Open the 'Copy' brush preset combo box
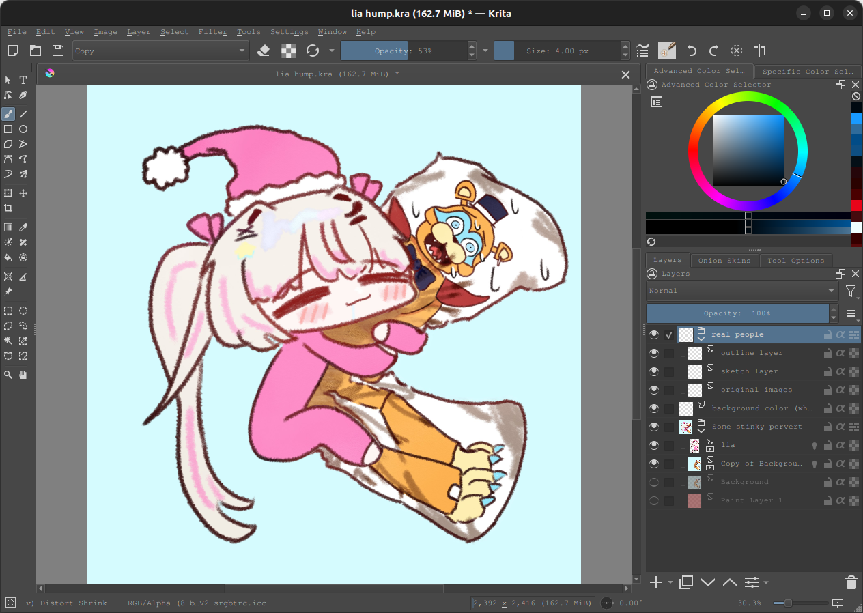This screenshot has width=863, height=613. tap(161, 51)
